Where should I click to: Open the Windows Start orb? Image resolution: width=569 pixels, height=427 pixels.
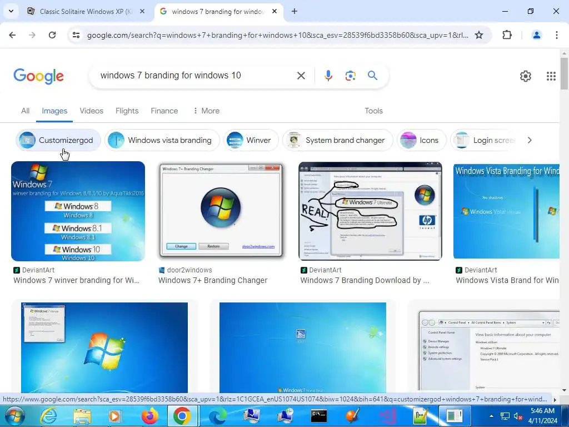pos(14,416)
